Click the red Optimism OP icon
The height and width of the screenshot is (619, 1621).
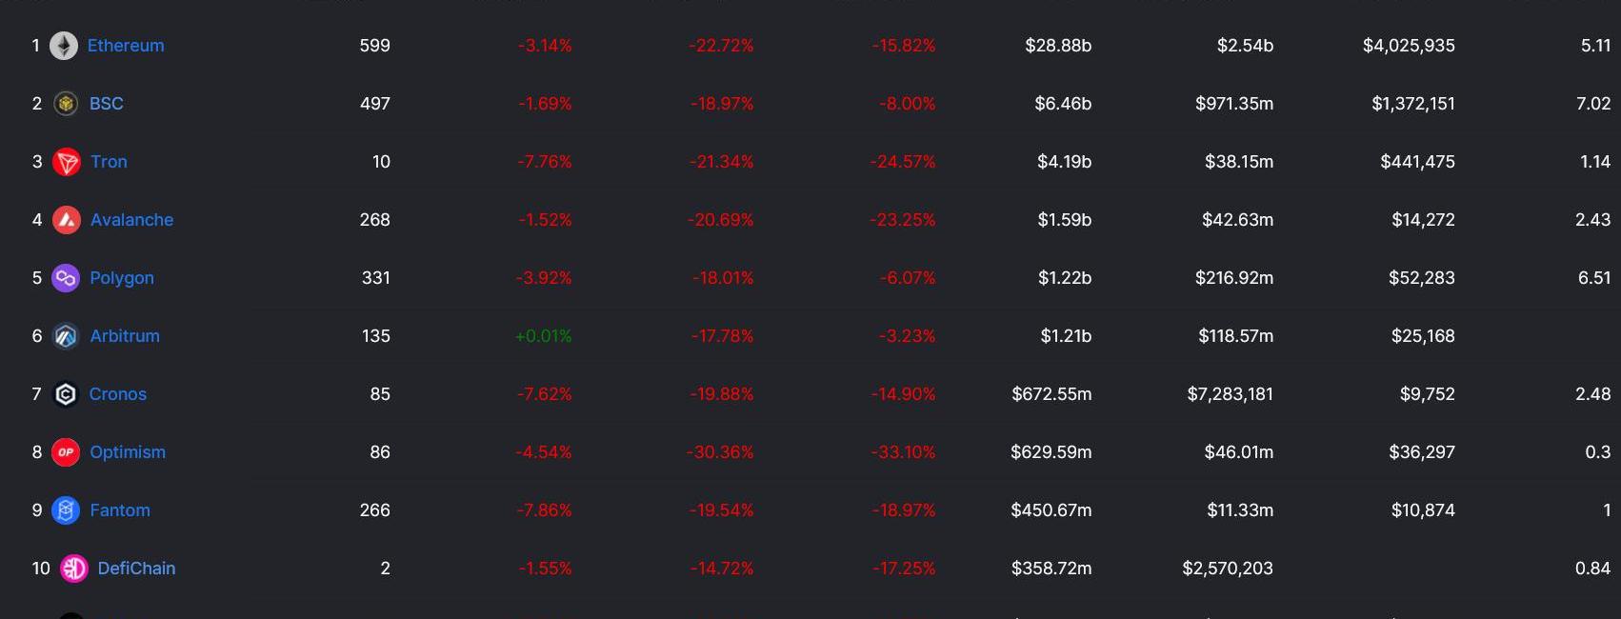pyautogui.click(x=66, y=452)
